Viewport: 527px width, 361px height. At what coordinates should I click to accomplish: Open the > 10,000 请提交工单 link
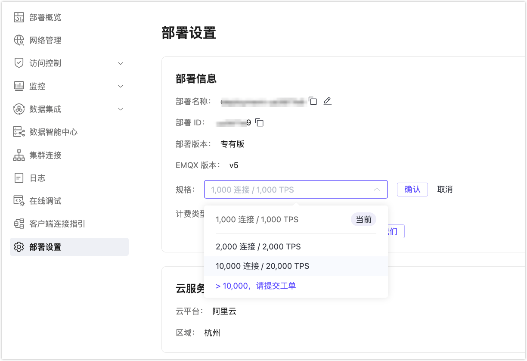tap(256, 286)
